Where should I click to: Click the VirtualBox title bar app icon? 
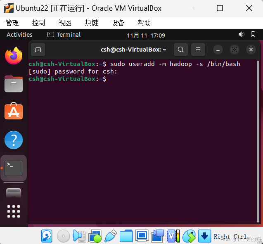(9, 8)
